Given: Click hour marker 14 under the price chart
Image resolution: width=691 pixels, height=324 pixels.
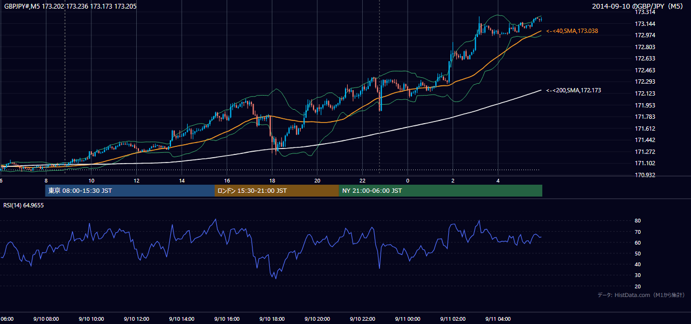Looking at the screenshot, I should (182, 180).
